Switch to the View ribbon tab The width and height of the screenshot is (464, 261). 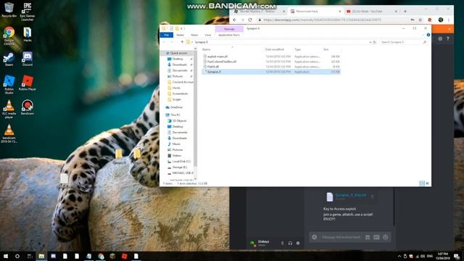[208, 35]
